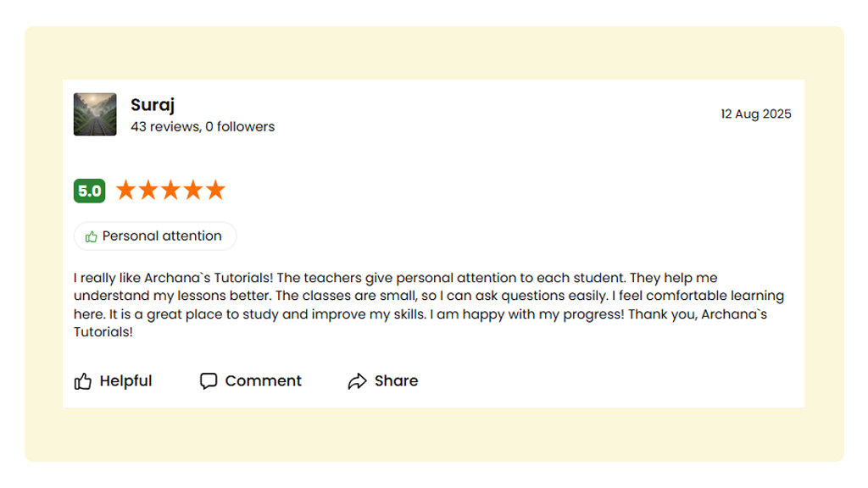Click the third orange star
The height and width of the screenshot is (488, 868).
[170, 190]
